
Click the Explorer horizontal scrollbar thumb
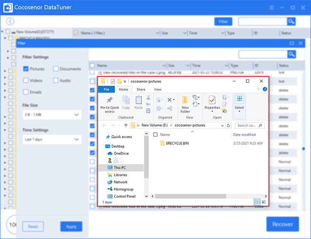(x=190, y=196)
